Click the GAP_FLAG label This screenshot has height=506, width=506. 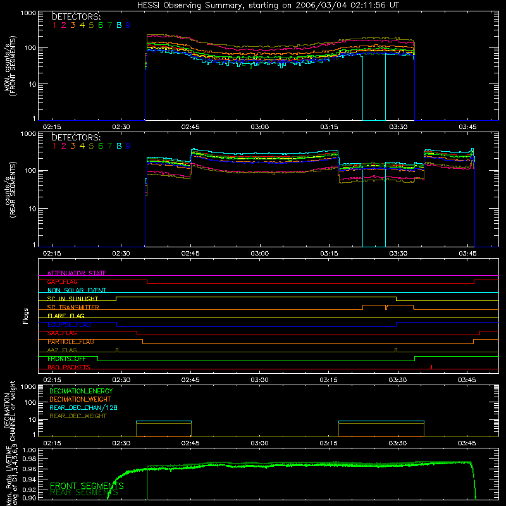point(62,281)
